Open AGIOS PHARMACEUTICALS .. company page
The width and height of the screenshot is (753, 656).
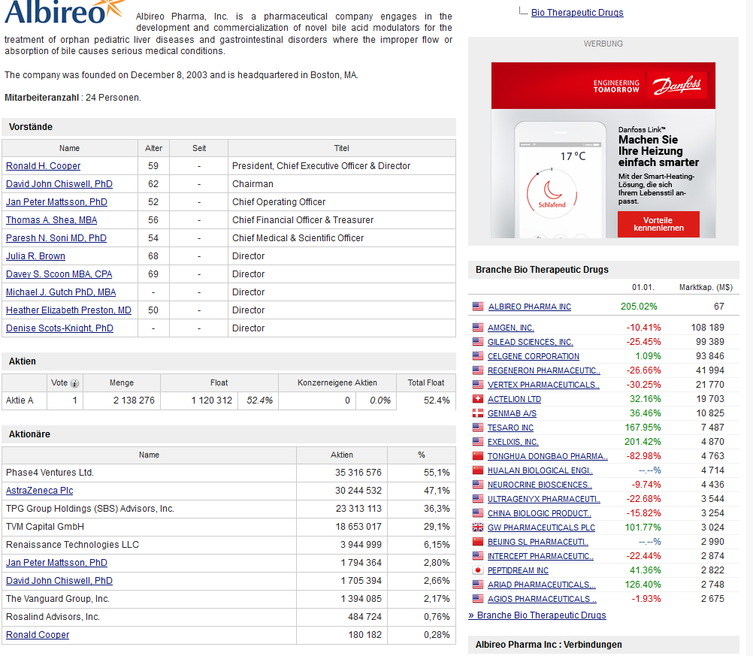(x=542, y=599)
